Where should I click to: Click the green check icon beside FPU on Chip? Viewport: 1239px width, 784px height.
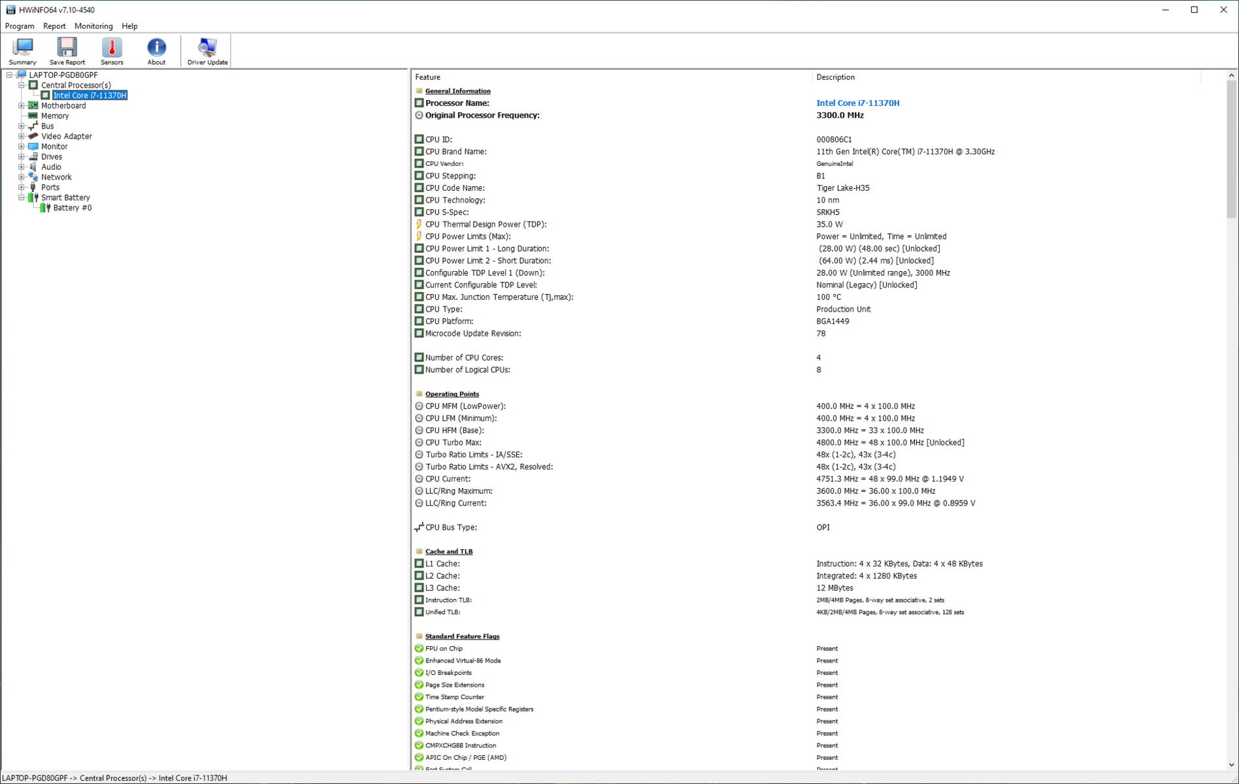[419, 649]
